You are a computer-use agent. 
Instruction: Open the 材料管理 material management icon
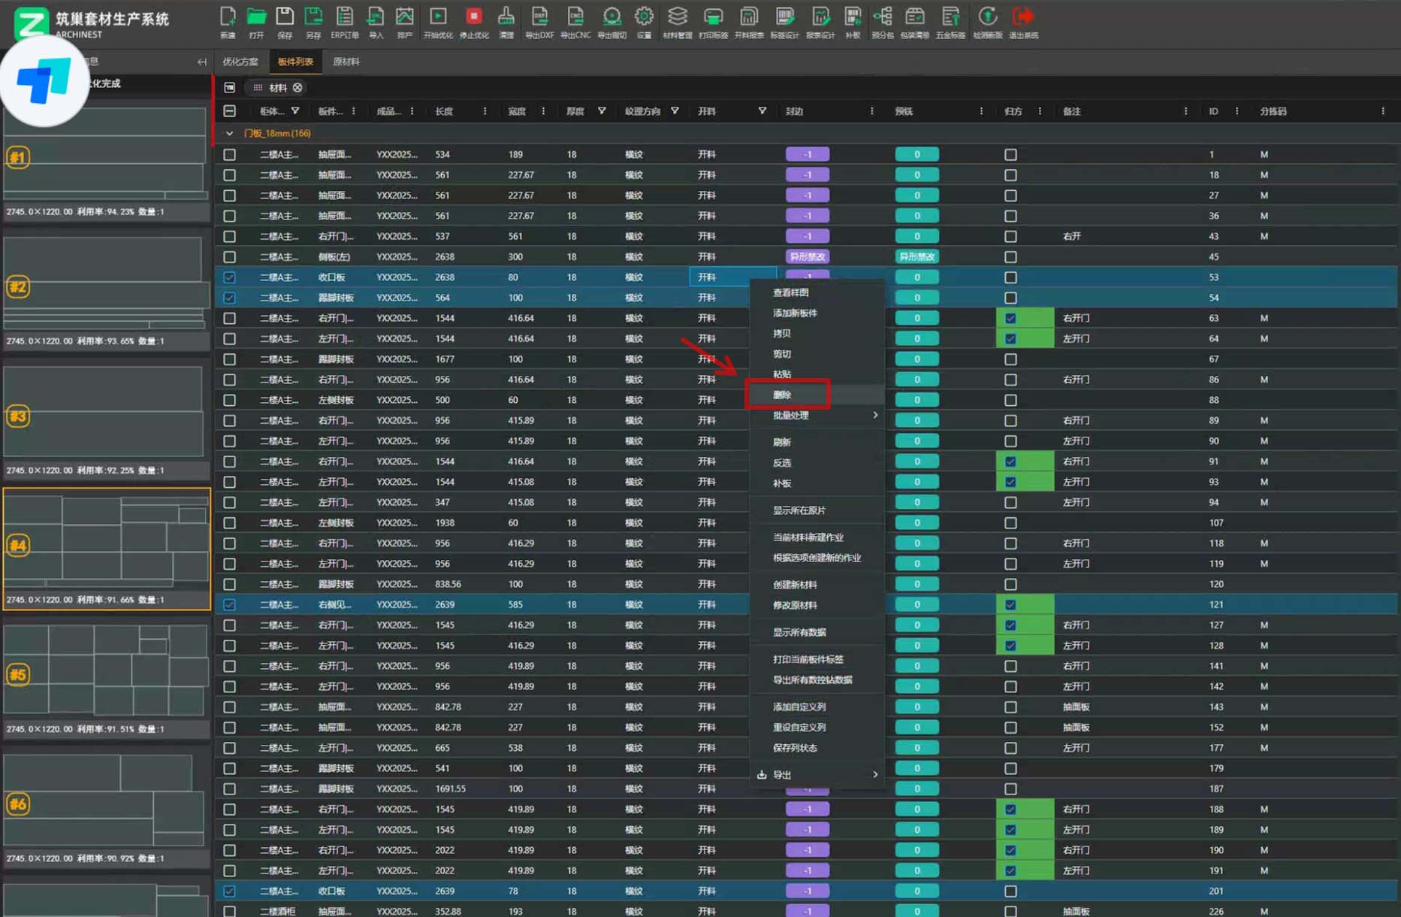677,17
